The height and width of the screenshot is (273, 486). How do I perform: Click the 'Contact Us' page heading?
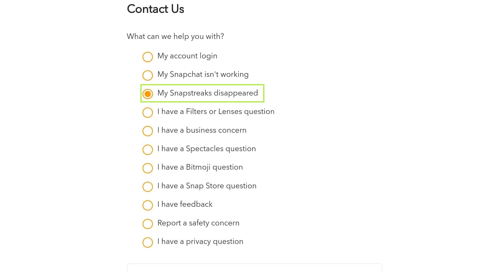(155, 9)
